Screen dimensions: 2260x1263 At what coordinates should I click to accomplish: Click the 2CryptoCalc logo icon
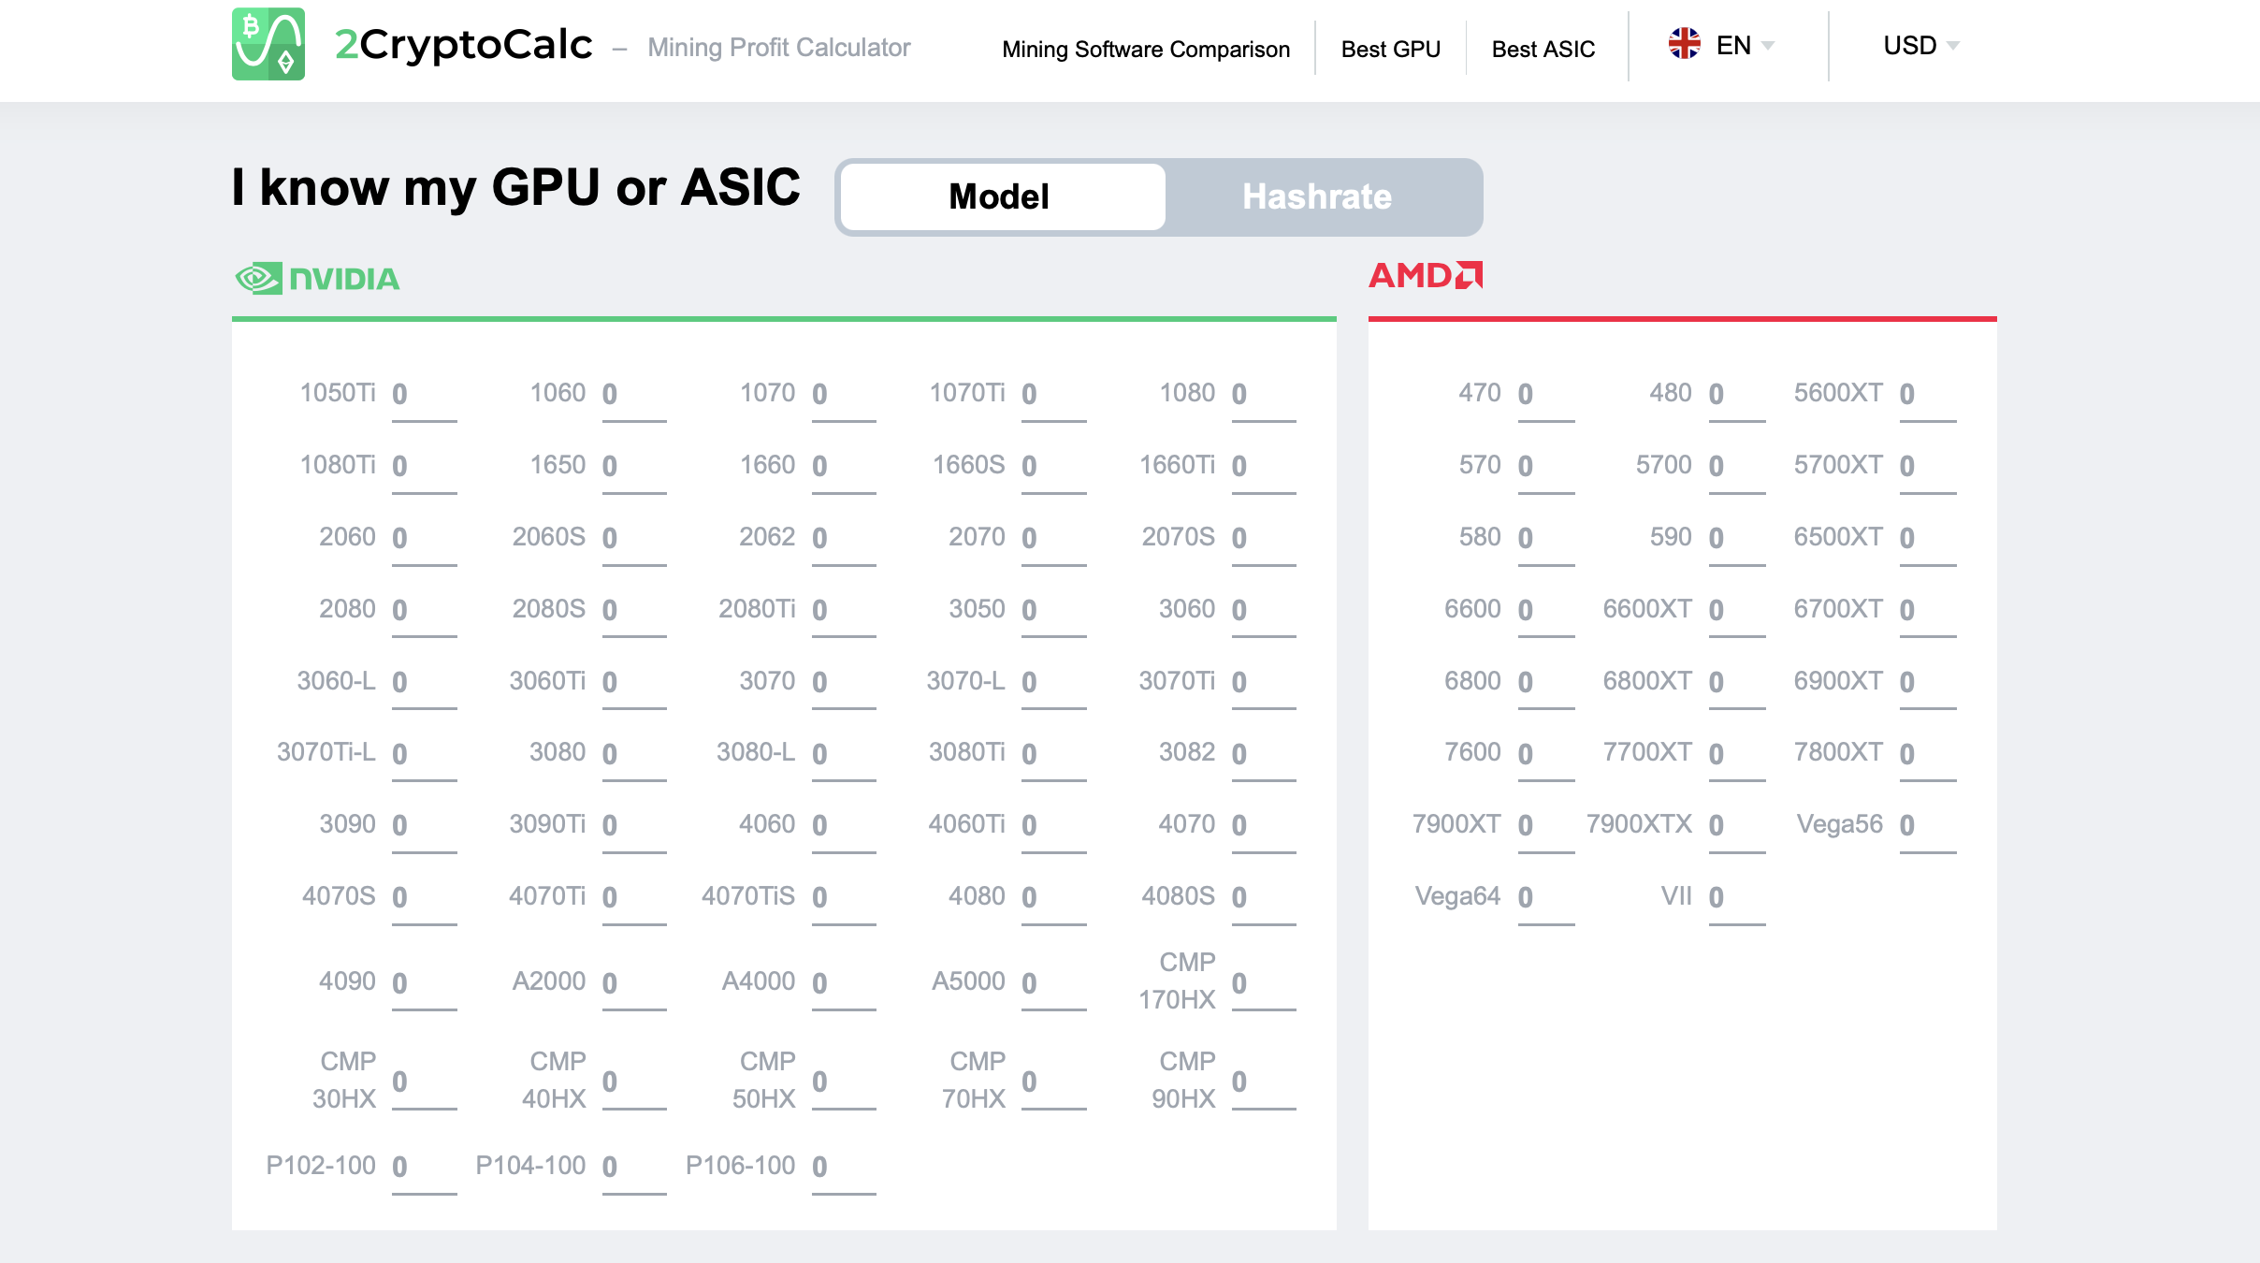pyautogui.click(x=268, y=44)
